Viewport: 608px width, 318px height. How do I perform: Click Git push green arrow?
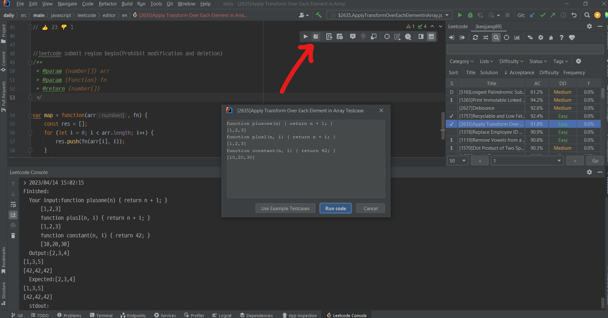(x=553, y=15)
